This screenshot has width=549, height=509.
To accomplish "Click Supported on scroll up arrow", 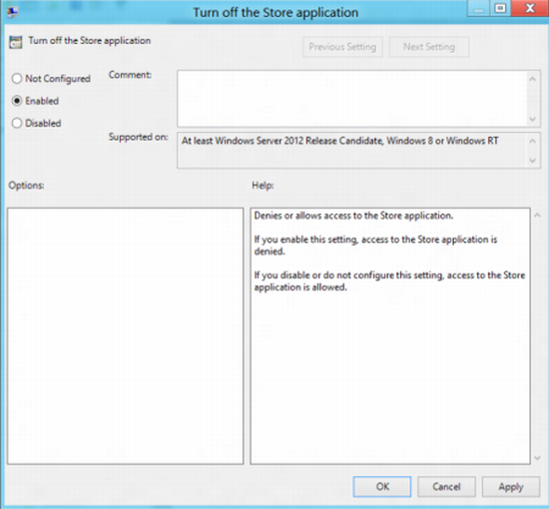I will pyautogui.click(x=533, y=141).
